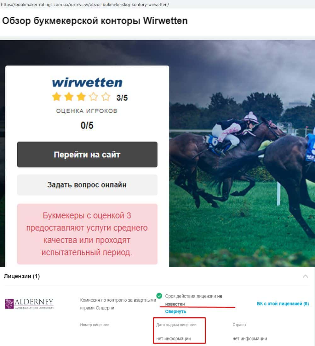Click the Задать вопрос онлайн button
This screenshot has width=315, height=346.
click(87, 185)
